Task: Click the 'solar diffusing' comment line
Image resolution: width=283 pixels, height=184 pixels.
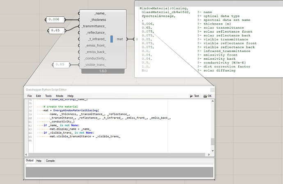Action: coord(217,70)
